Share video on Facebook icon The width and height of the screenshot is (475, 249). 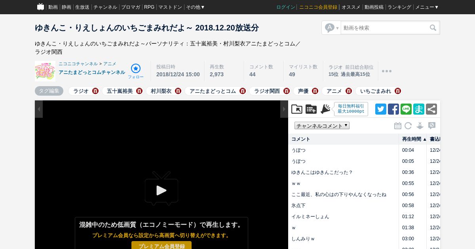tap(393, 109)
